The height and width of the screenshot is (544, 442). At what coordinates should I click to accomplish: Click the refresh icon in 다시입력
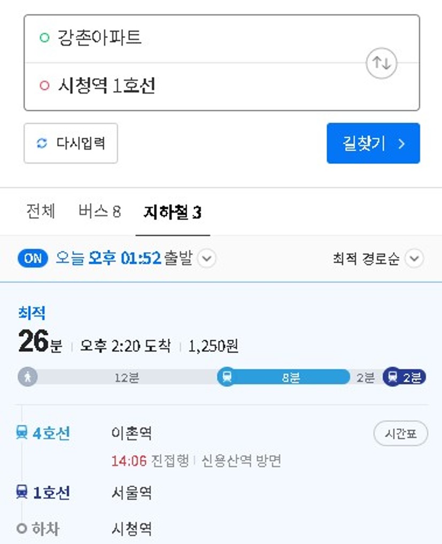tap(42, 143)
